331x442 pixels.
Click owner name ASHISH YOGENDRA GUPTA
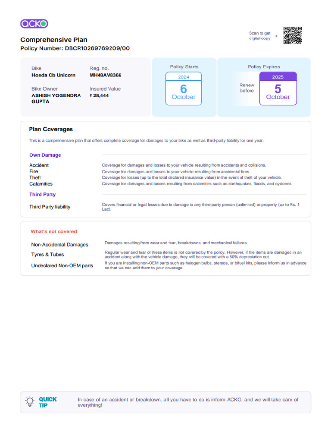pyautogui.click(x=56, y=98)
